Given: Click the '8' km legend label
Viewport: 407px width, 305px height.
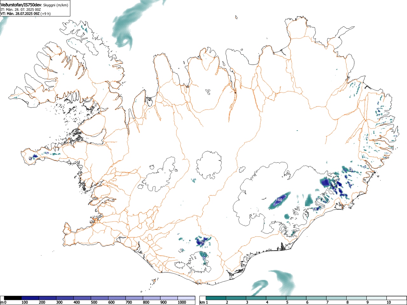Looking at the screenshot, I should coord(347,302).
